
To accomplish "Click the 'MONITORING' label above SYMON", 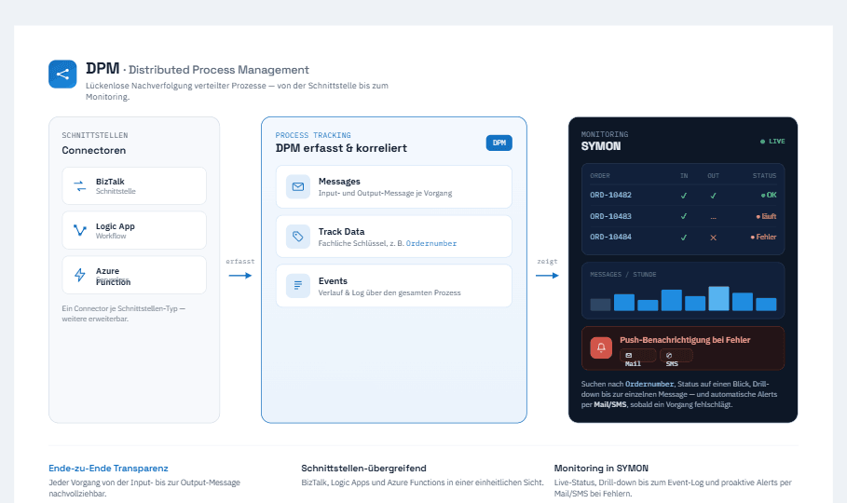I will [605, 134].
